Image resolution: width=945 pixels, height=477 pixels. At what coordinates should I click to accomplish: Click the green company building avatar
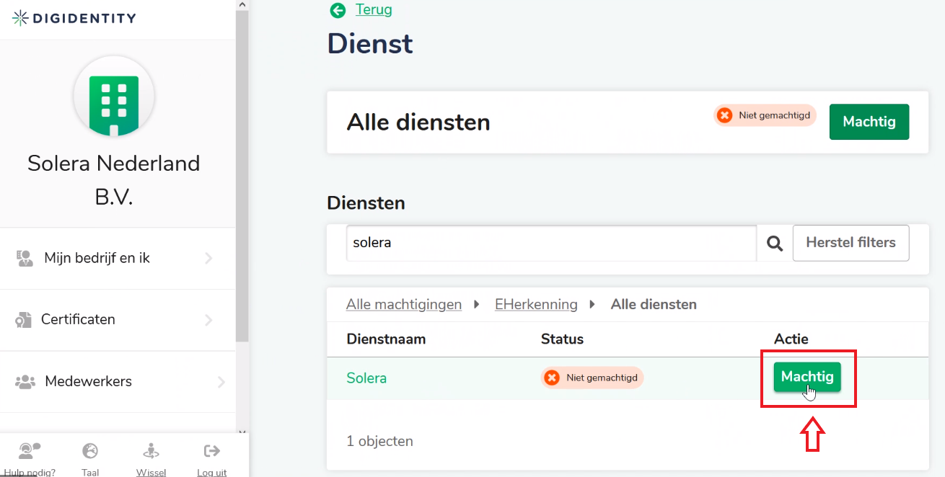(114, 97)
